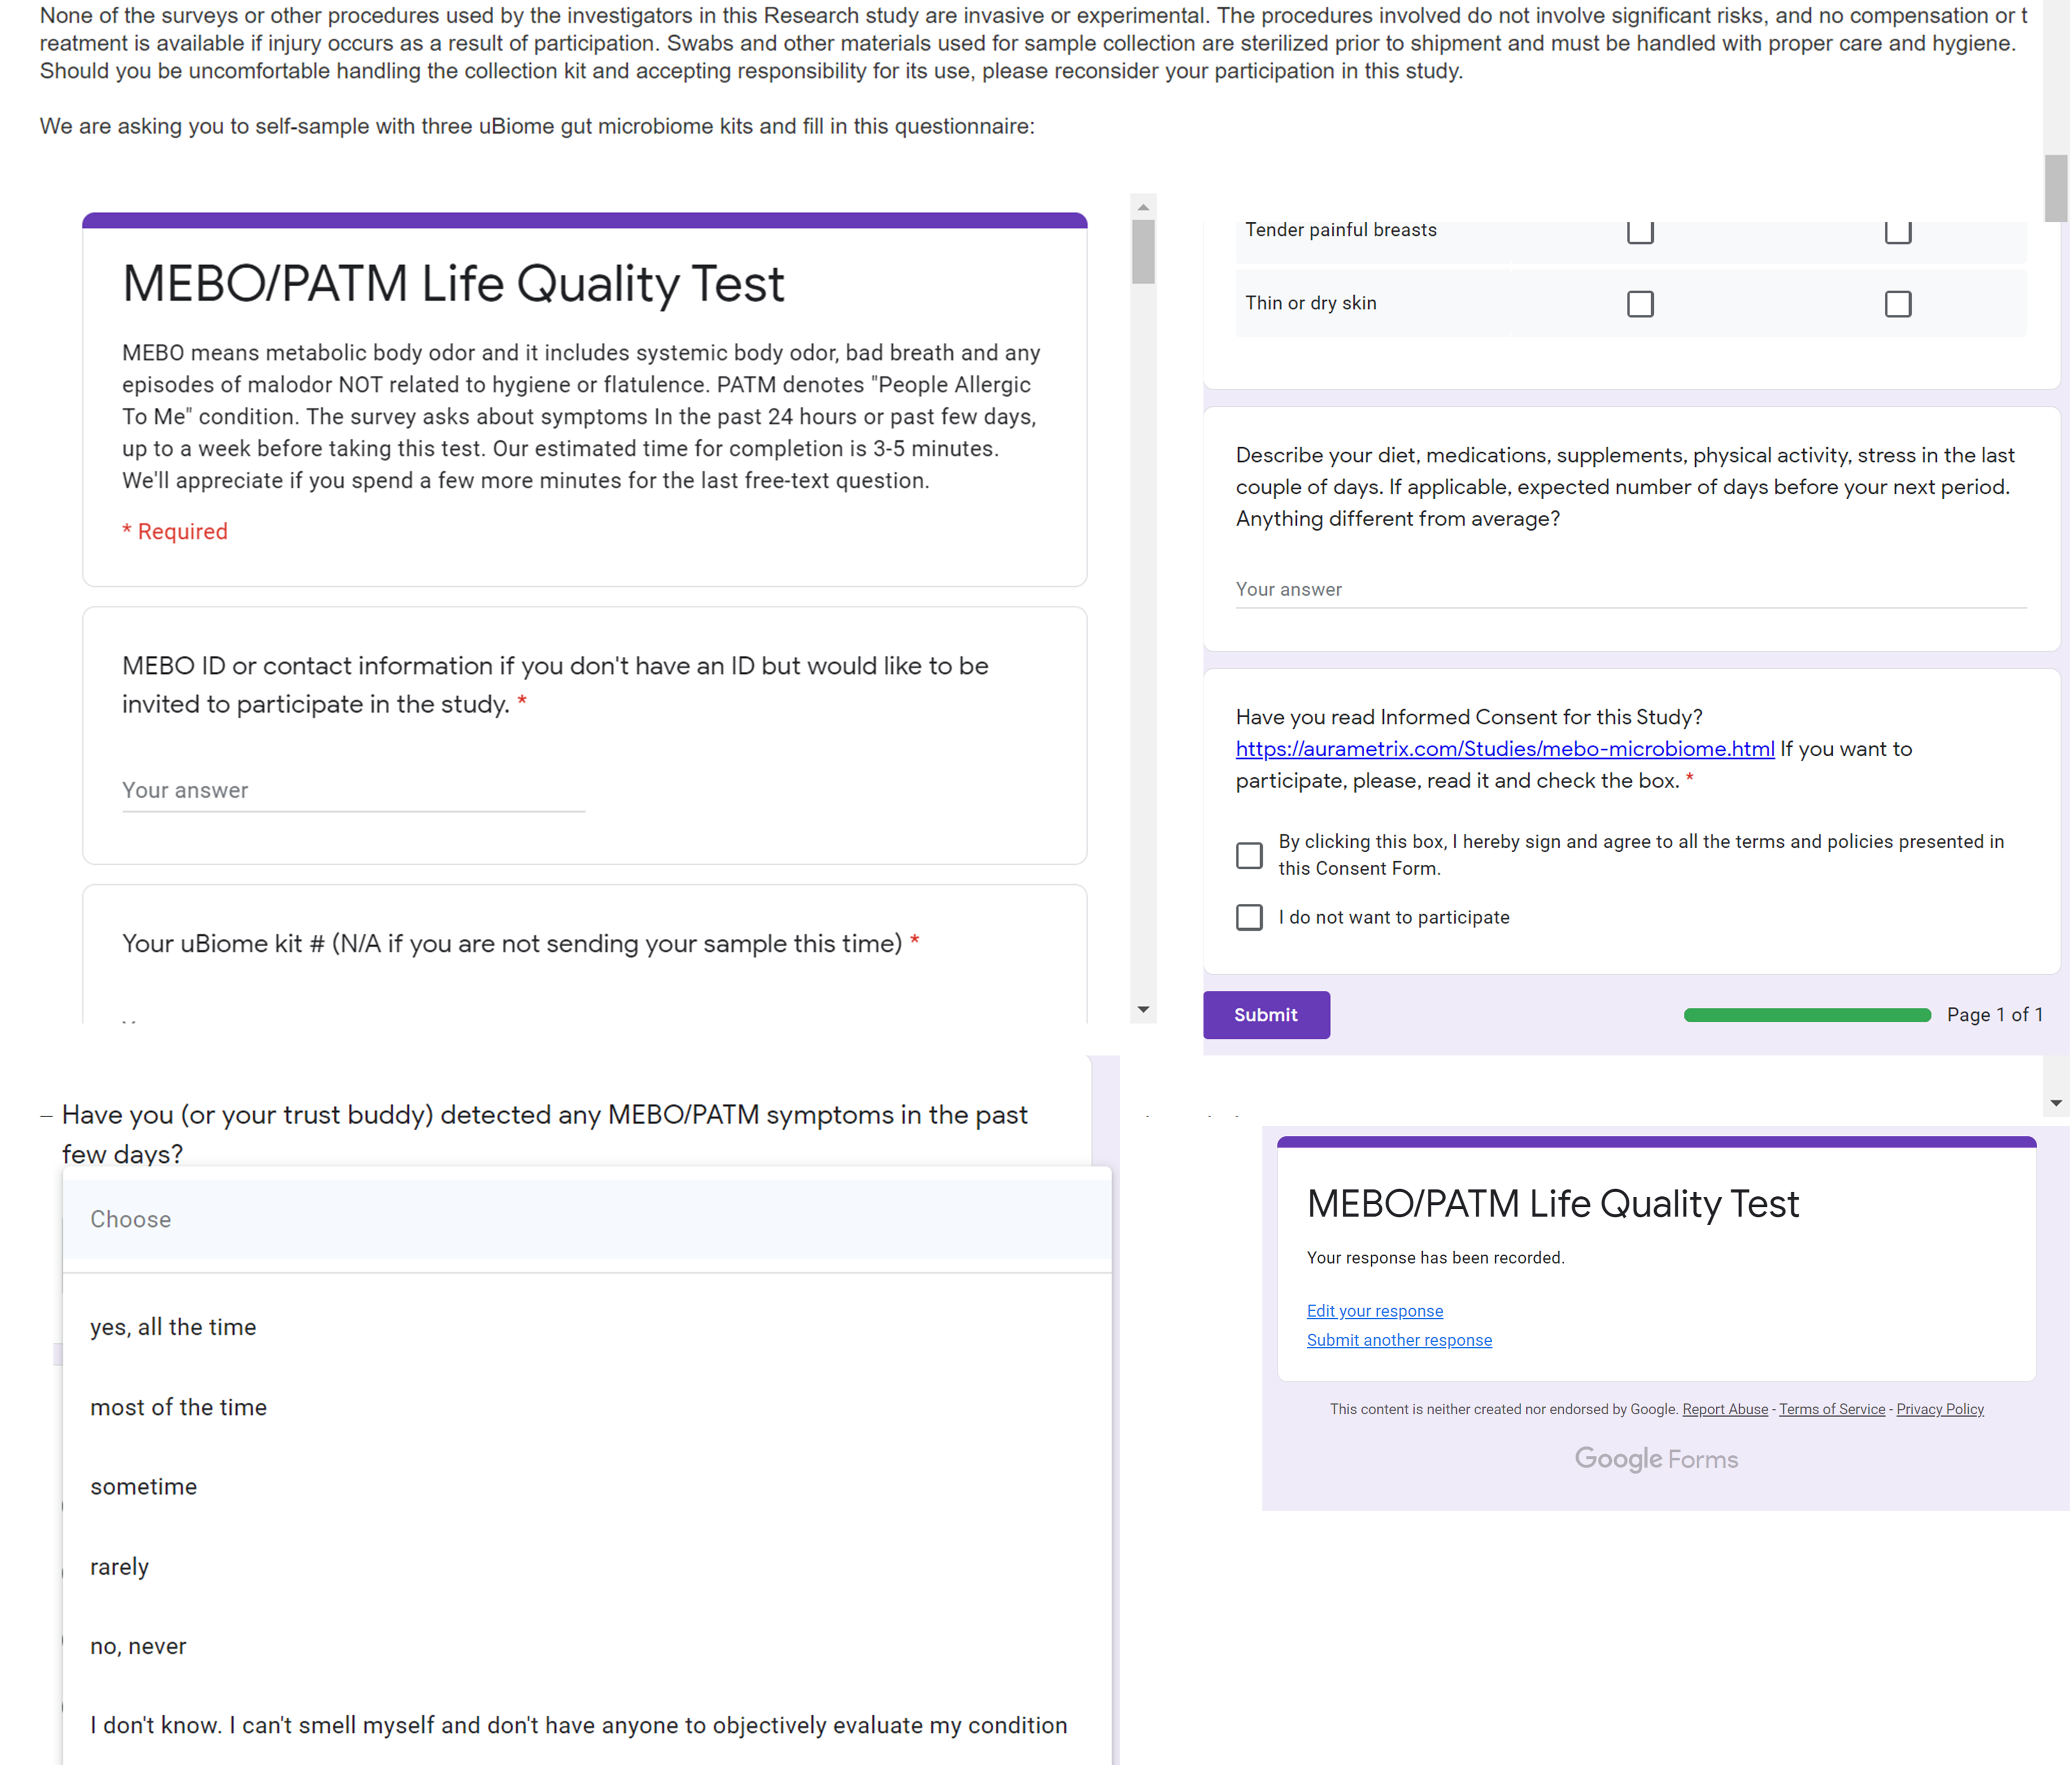2072x1765 pixels.
Task: Click the left form scrollbar down arrow
Action: [1143, 1010]
